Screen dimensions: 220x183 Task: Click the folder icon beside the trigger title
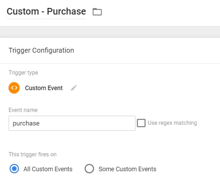pos(97,12)
